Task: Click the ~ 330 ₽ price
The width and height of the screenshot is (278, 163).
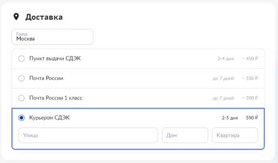Action: coord(250,79)
